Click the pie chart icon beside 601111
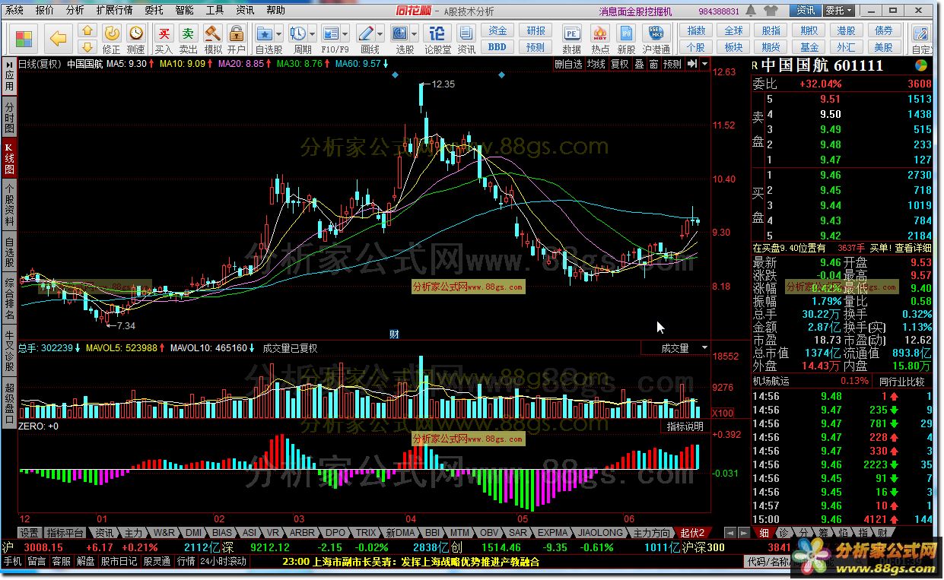 pos(922,65)
